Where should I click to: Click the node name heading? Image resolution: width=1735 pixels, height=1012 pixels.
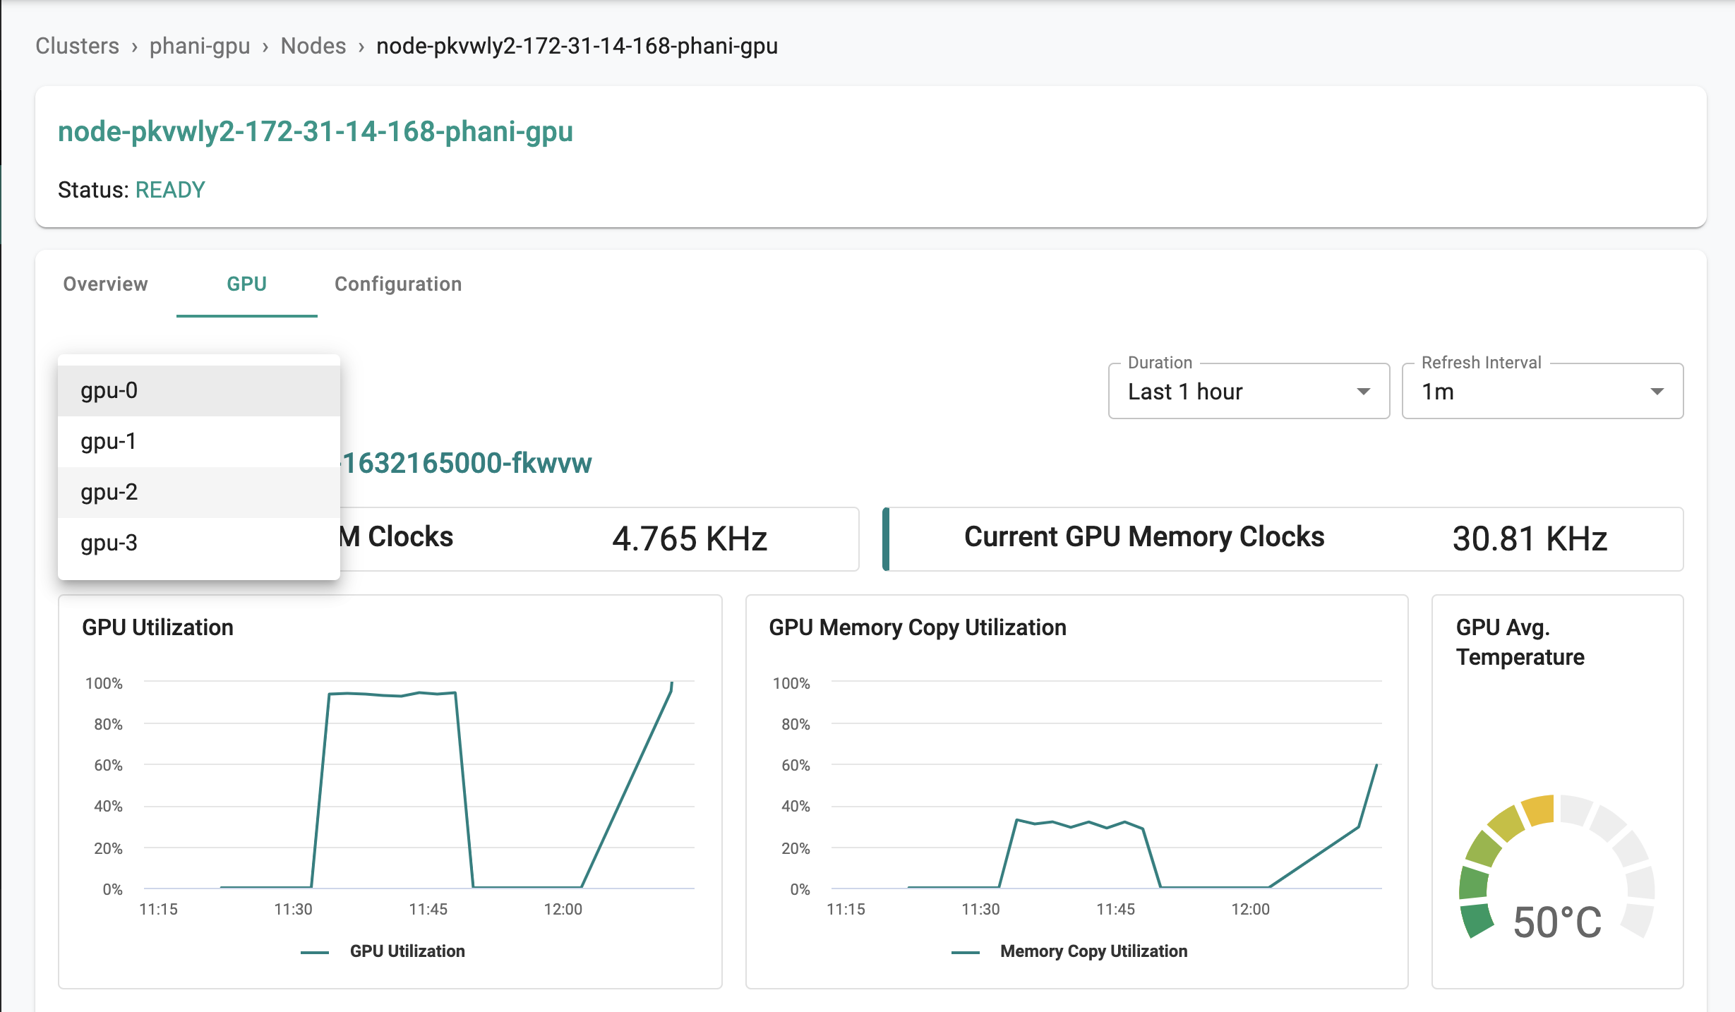pyautogui.click(x=316, y=132)
